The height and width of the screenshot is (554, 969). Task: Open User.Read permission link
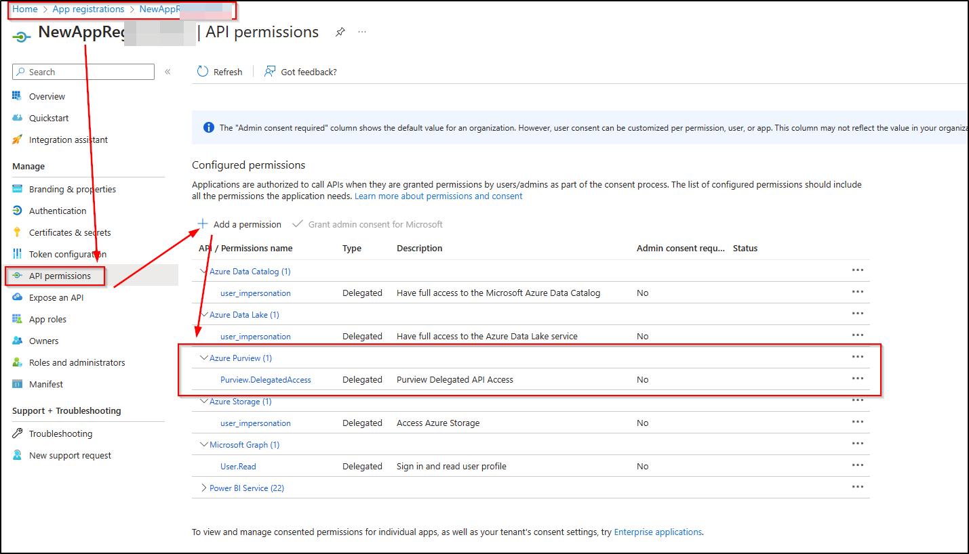point(238,467)
